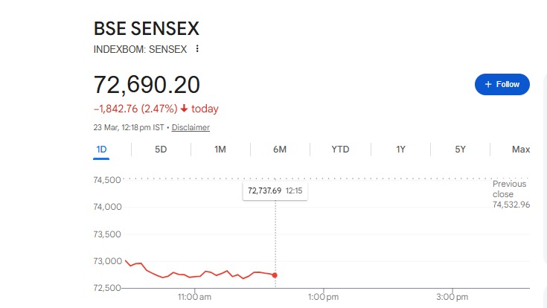Click the 3:00 pm axis label
This screenshot has width=547, height=308.
tap(452, 297)
